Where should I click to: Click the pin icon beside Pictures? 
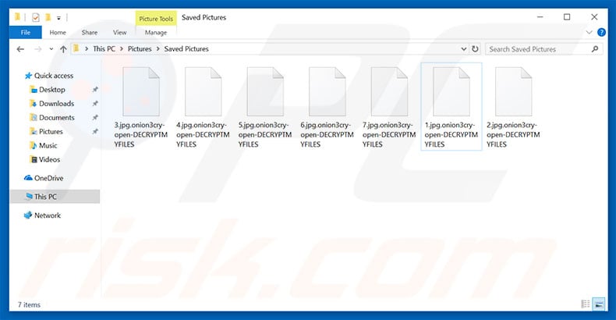click(94, 131)
